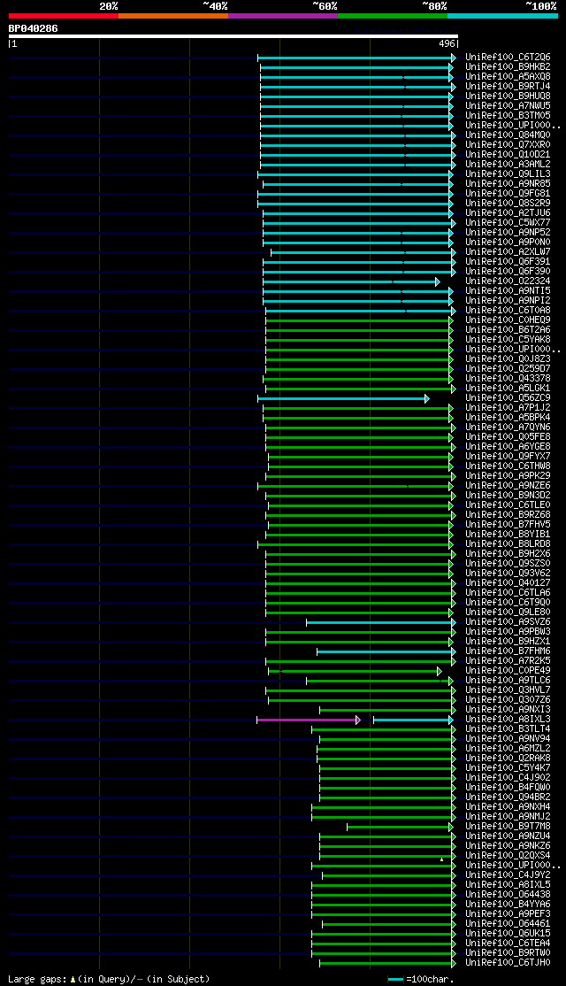Screen dimensions: 566x986
Task: Select the UniRef100_Q9LIL3 label
Action: click(x=509, y=174)
